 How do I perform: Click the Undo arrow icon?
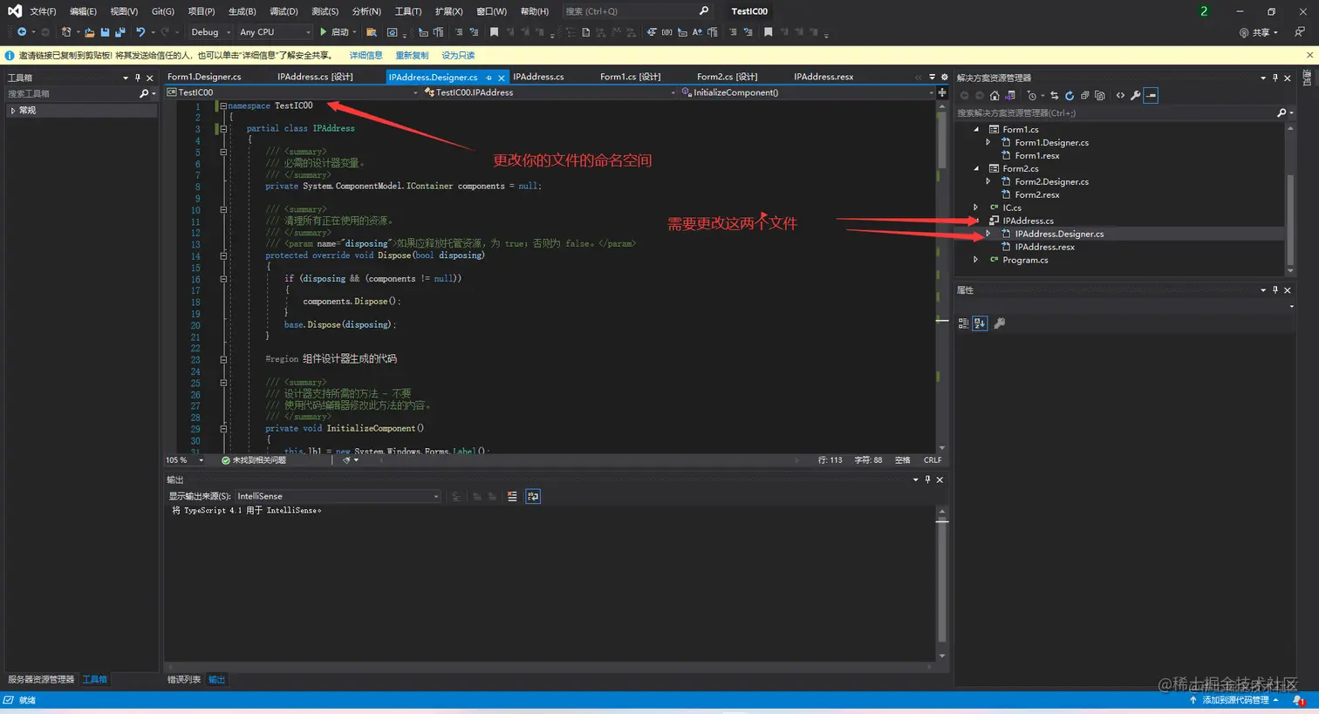(140, 32)
